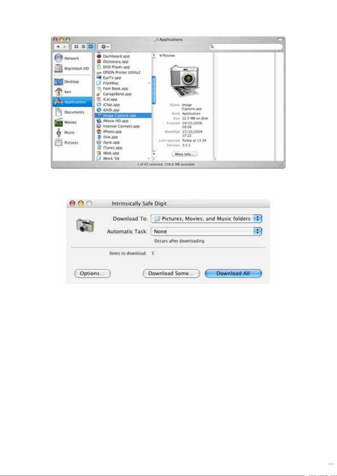Viewport: 337px width, 476px height.
Task: Open the gear Action menu
Action: click(105, 47)
